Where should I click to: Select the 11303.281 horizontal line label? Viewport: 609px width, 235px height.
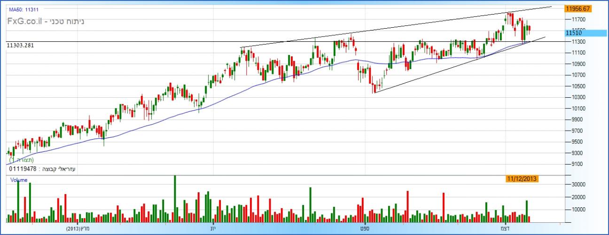click(x=20, y=45)
